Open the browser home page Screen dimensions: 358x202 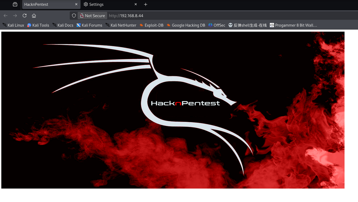[34, 16]
